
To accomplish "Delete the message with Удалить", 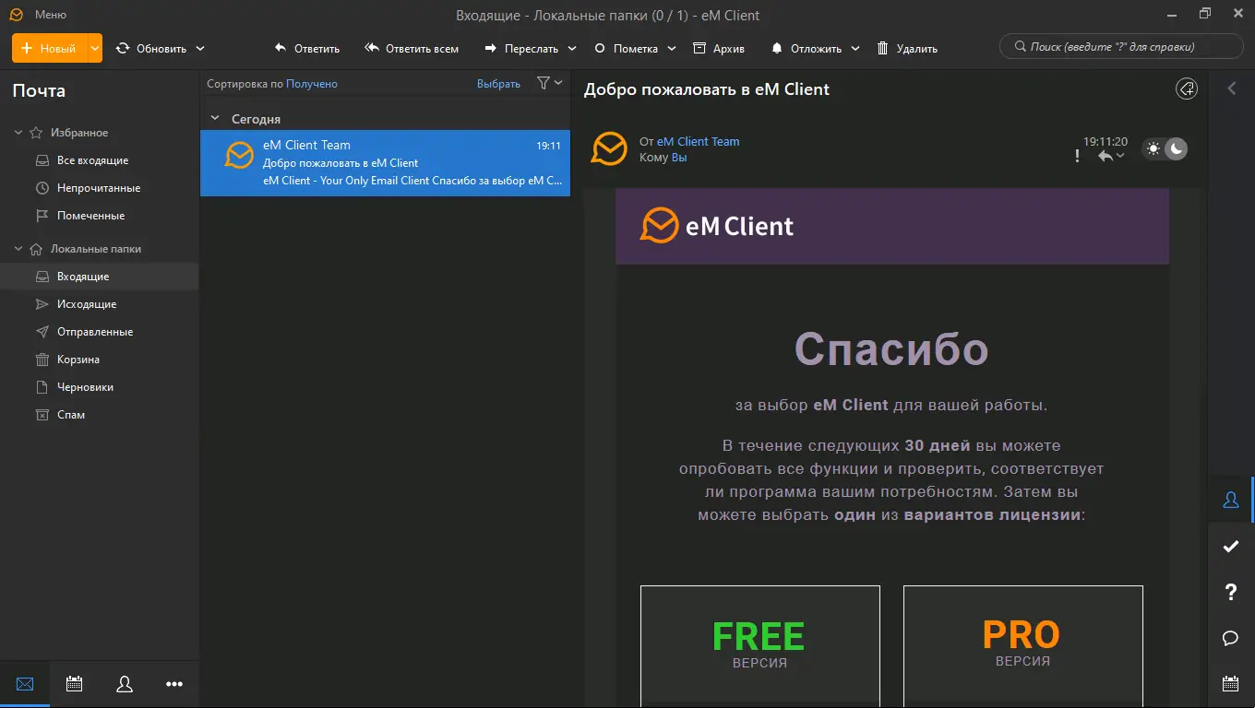I will pyautogui.click(x=907, y=48).
